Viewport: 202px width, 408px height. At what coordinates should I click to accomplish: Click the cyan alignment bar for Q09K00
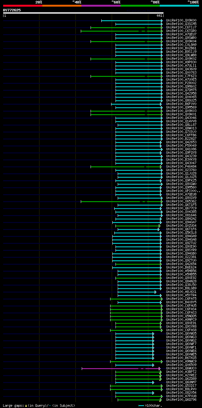132,21
